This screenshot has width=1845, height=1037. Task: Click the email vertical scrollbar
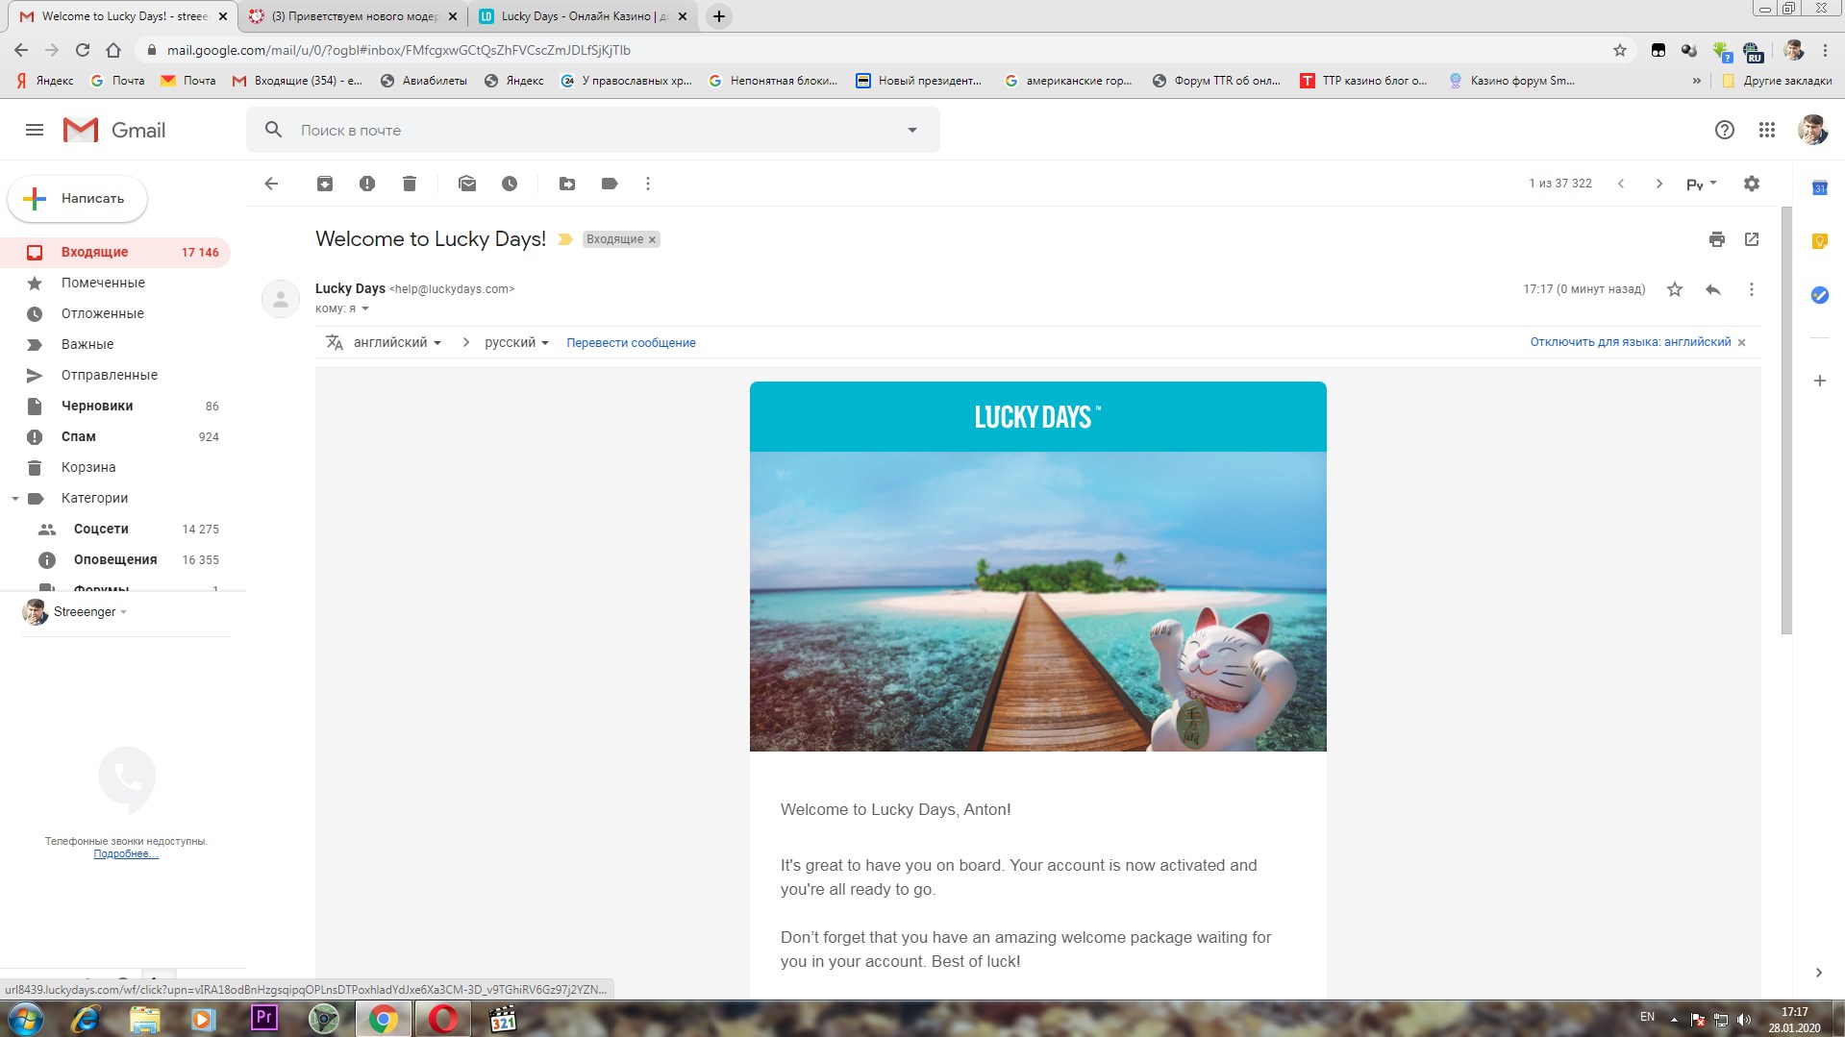(1786, 421)
